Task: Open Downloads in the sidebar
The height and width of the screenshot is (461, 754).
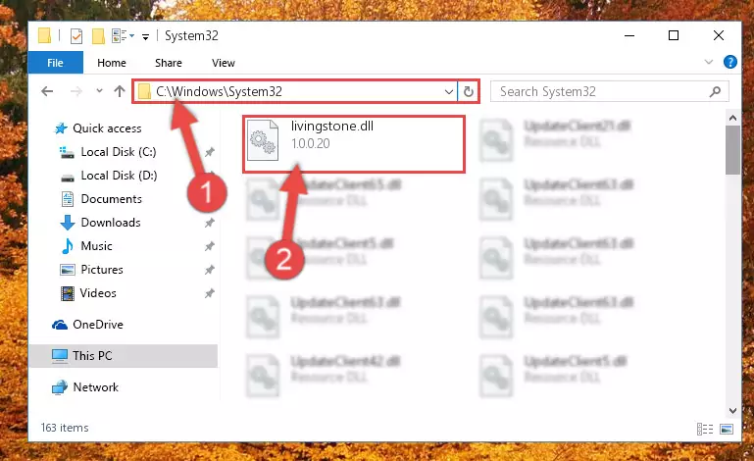Action: point(111,223)
